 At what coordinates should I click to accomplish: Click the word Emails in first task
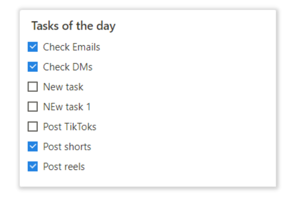pyautogui.click(x=86, y=47)
